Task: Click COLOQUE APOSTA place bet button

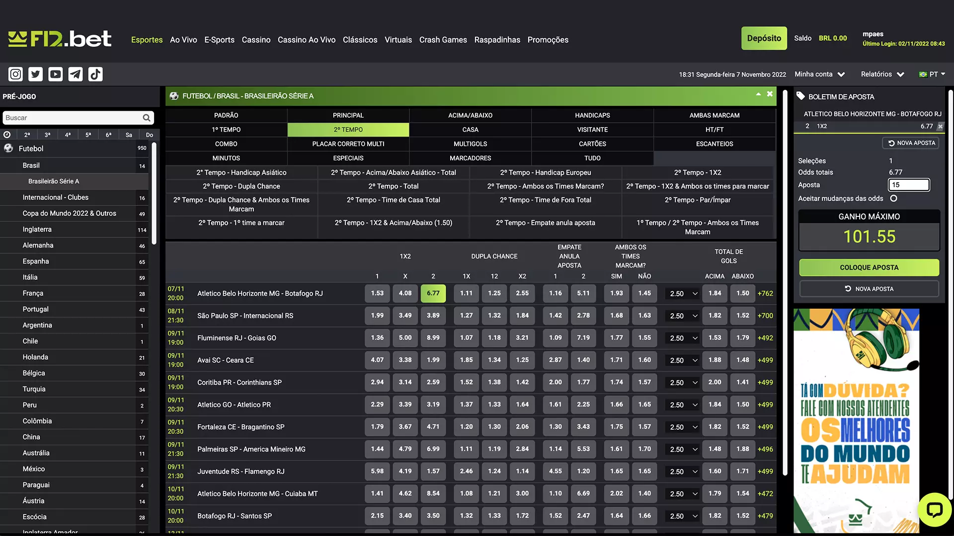Action: click(869, 267)
